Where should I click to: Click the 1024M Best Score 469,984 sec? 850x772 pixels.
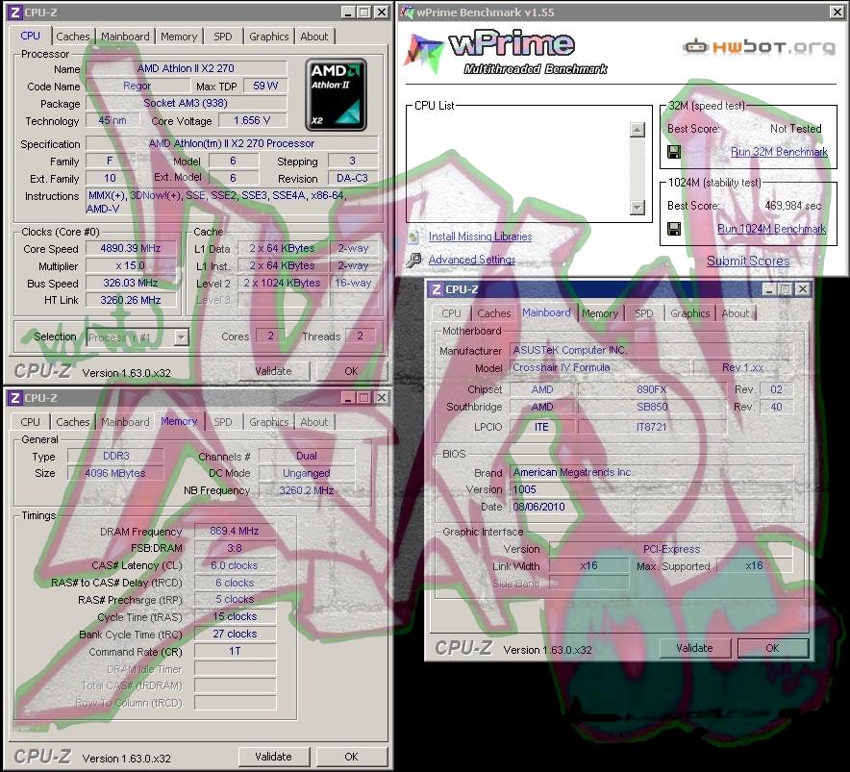click(x=793, y=206)
